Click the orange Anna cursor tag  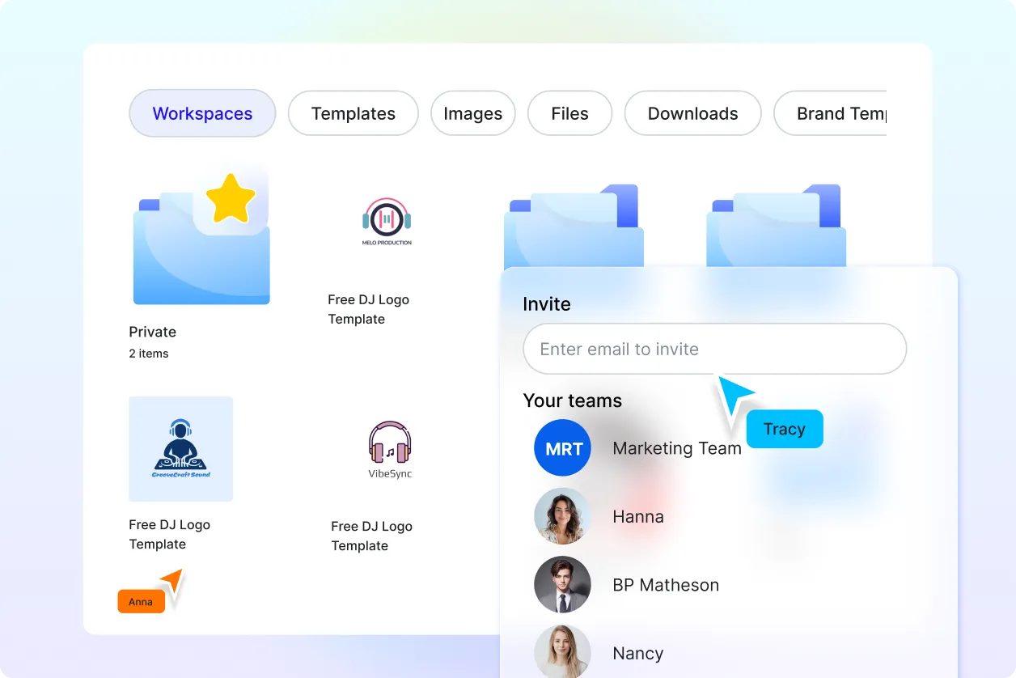click(141, 602)
